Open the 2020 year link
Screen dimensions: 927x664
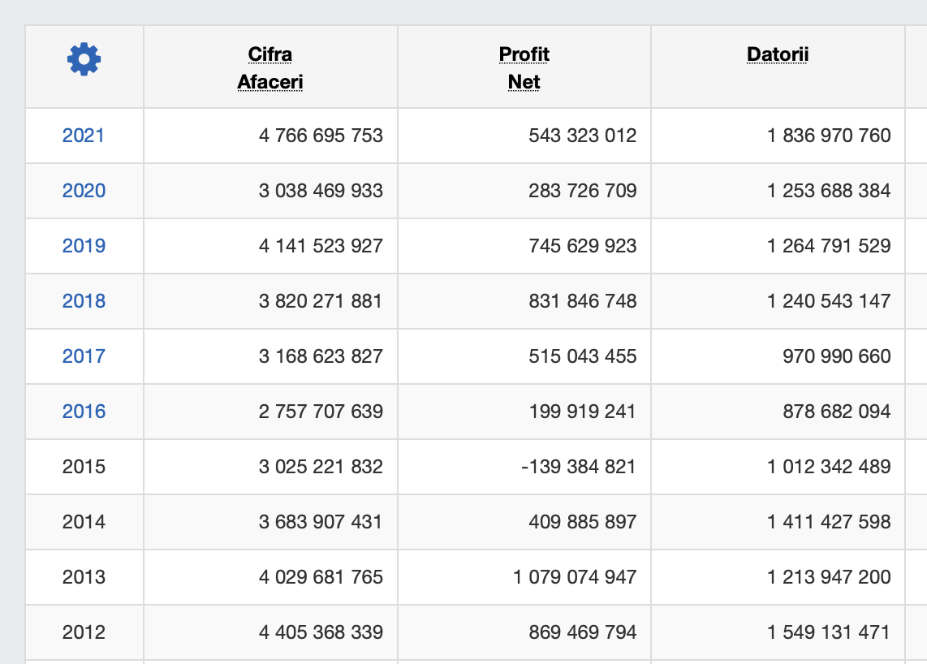84,191
